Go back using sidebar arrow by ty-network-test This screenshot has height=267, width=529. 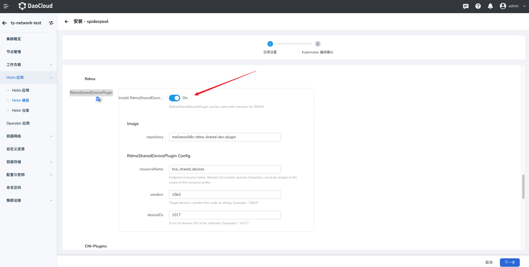[5, 23]
